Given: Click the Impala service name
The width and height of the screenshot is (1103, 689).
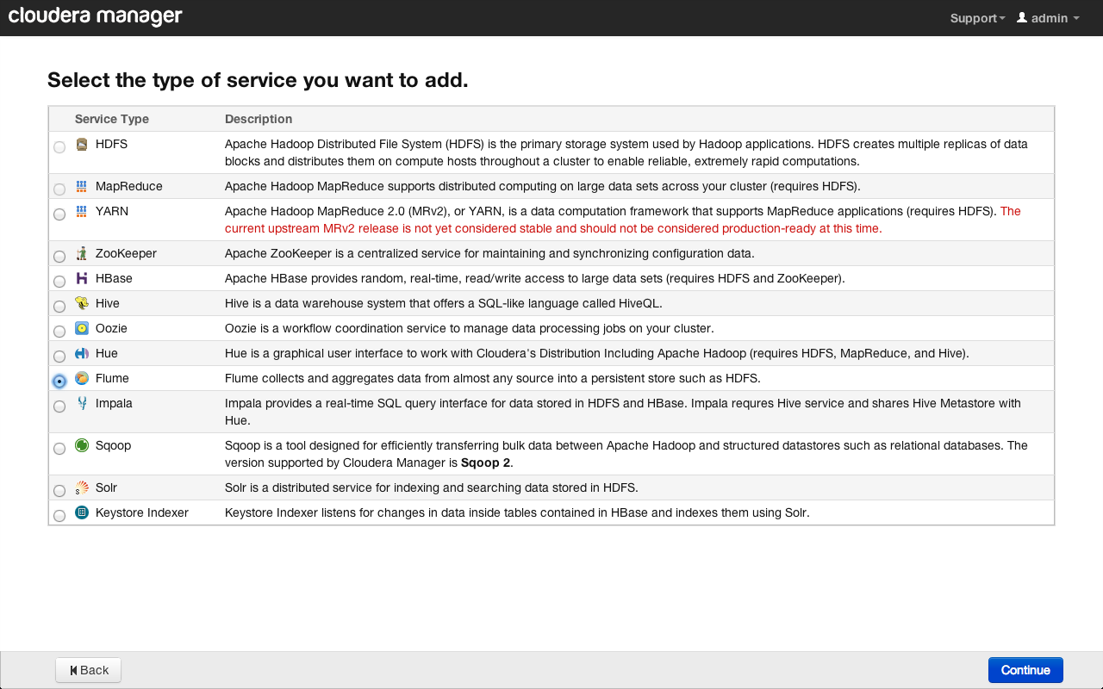Looking at the screenshot, I should click(x=114, y=403).
